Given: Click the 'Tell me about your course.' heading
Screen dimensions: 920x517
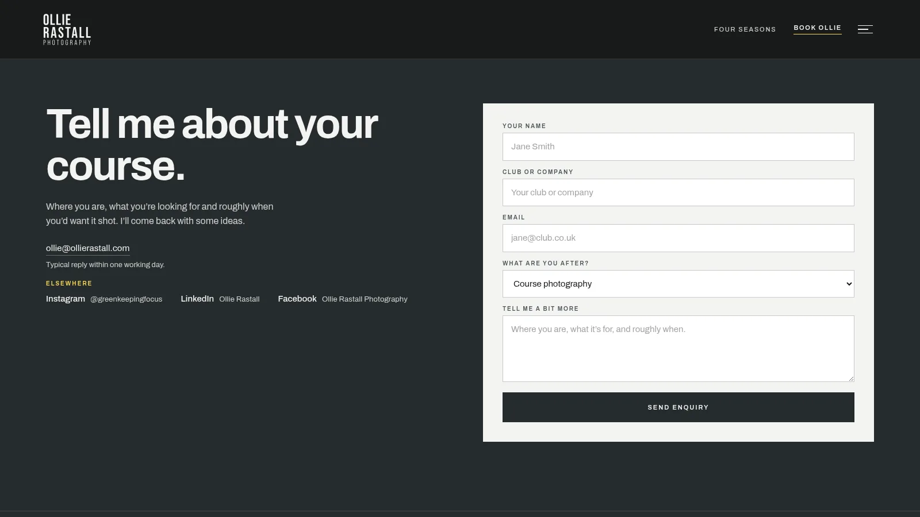Looking at the screenshot, I should coord(212,145).
